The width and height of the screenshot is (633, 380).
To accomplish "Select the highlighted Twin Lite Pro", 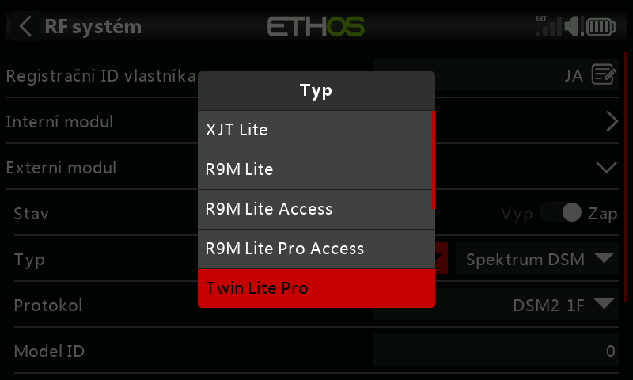I will pos(316,288).
